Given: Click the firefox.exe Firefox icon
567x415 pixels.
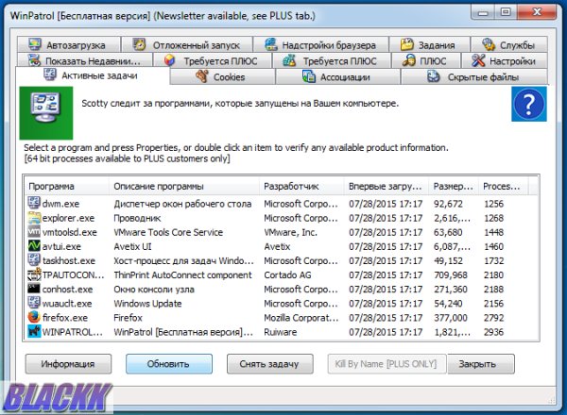Looking at the screenshot, I should pyautogui.click(x=34, y=317).
